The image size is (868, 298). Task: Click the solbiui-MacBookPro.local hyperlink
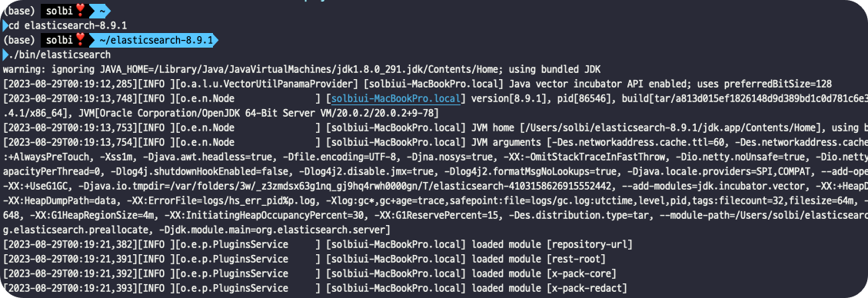(396, 99)
